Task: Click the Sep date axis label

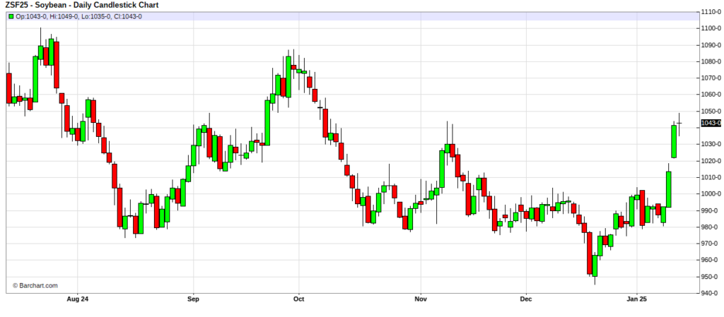Action: point(194,299)
